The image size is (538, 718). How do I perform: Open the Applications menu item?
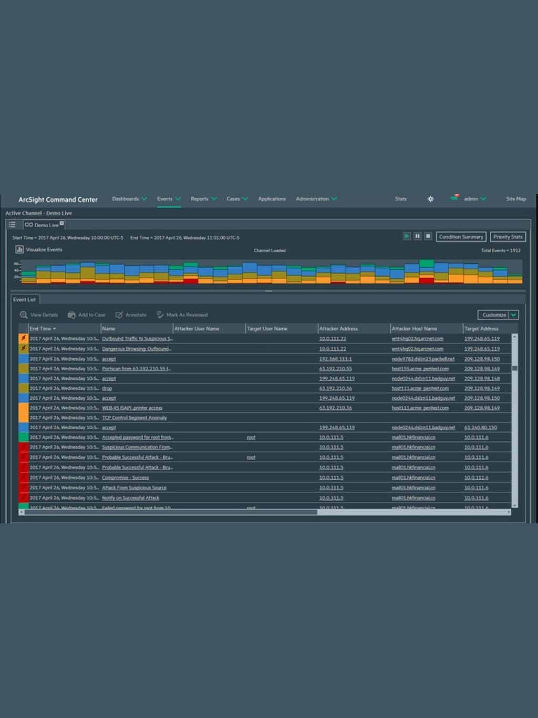pyautogui.click(x=272, y=199)
